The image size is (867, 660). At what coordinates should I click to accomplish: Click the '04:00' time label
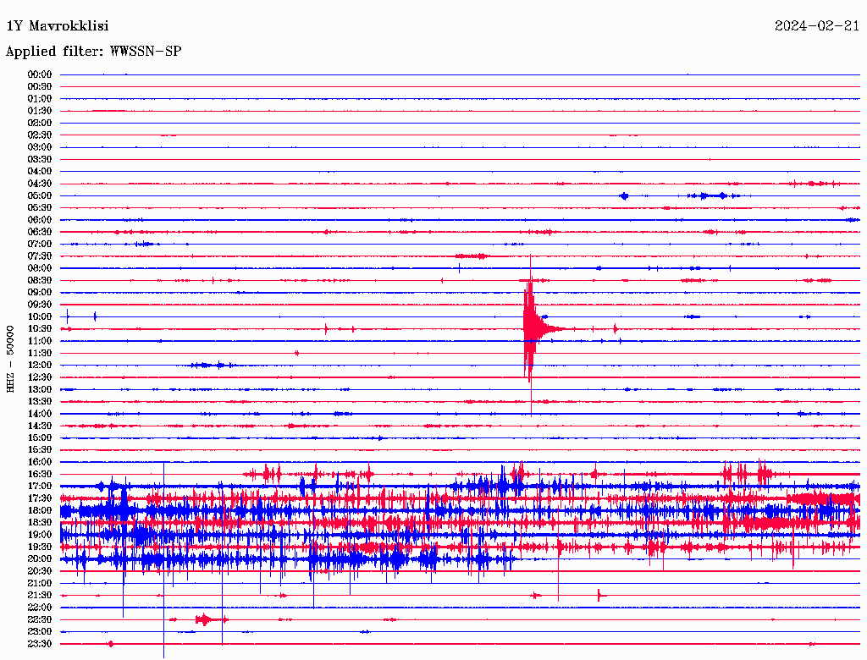[x=39, y=172]
